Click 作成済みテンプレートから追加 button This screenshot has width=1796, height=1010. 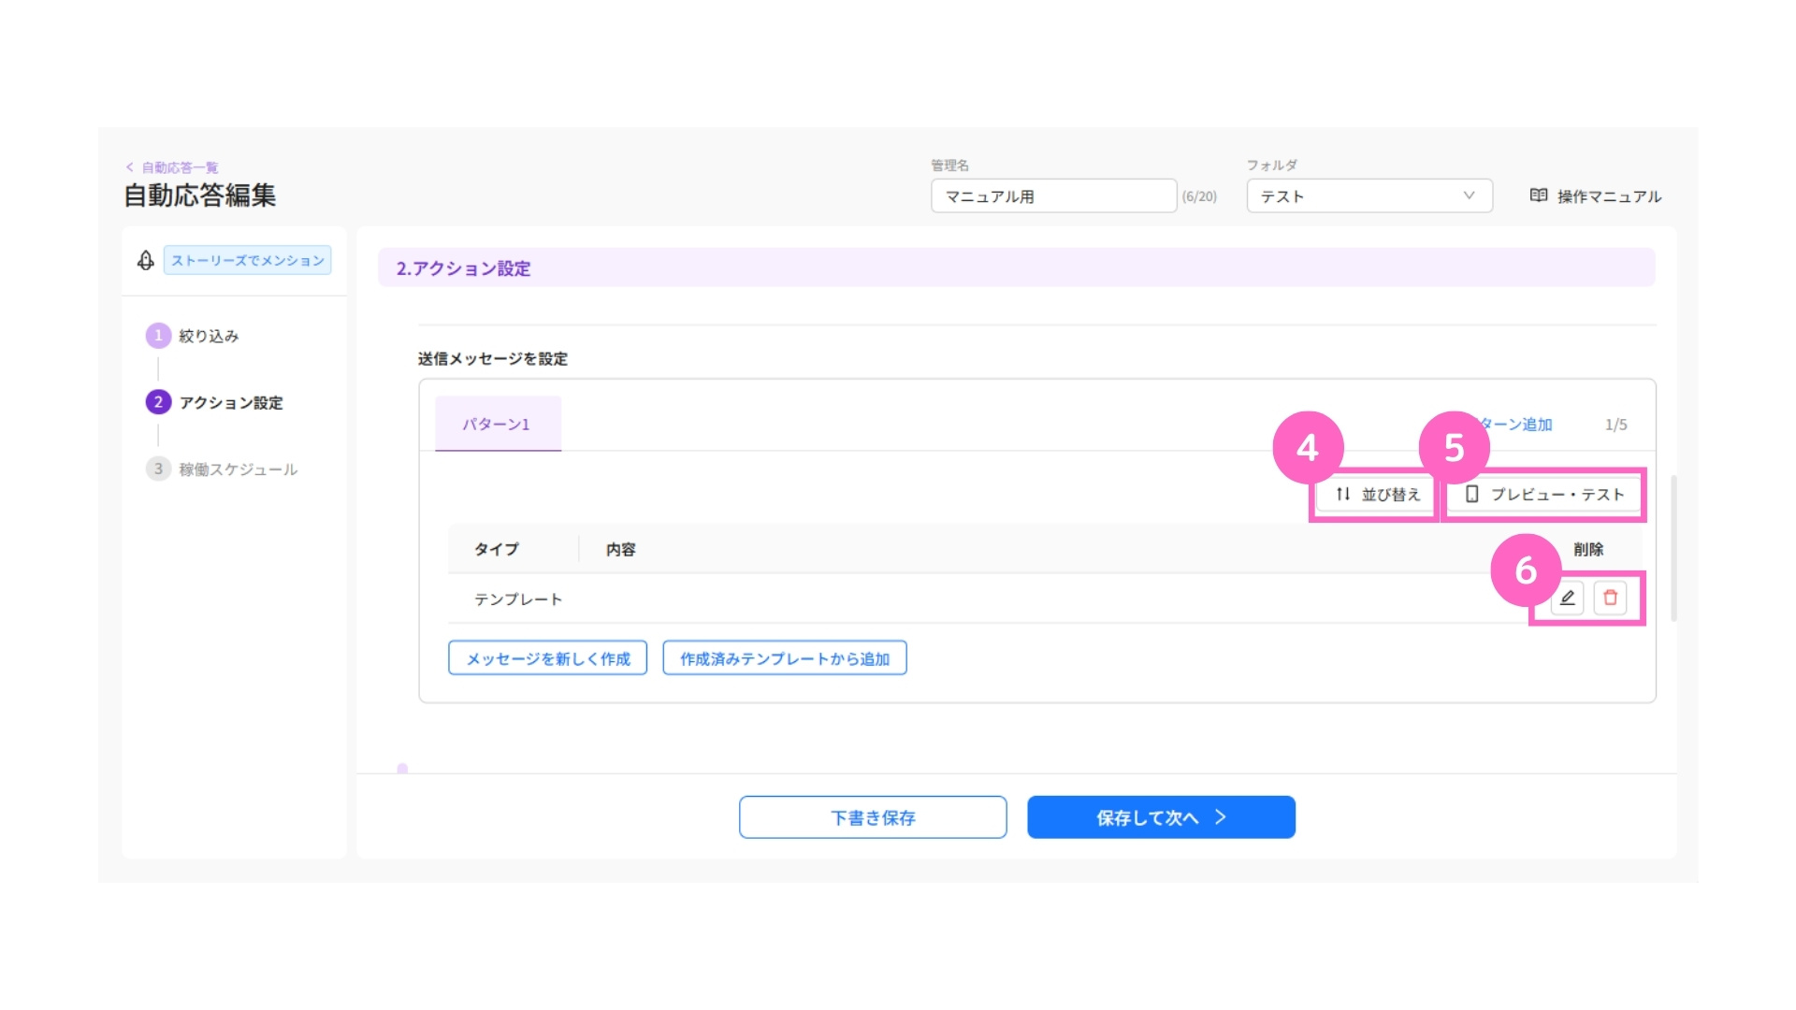pyautogui.click(x=785, y=658)
